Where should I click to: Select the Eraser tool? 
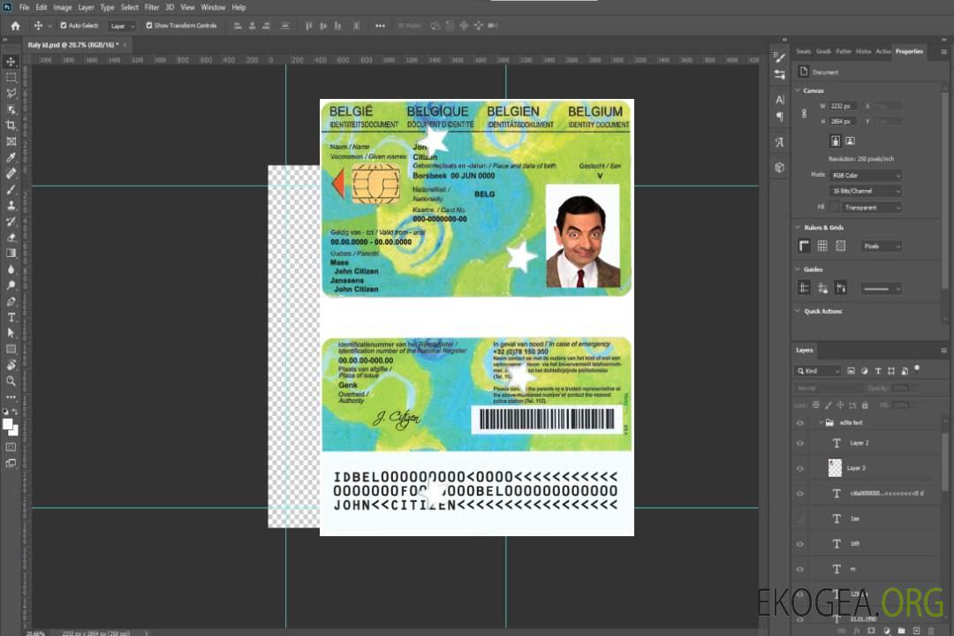(x=11, y=238)
